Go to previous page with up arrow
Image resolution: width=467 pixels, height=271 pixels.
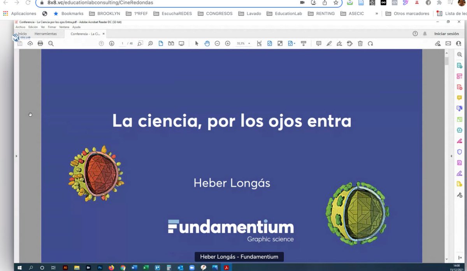point(101,43)
